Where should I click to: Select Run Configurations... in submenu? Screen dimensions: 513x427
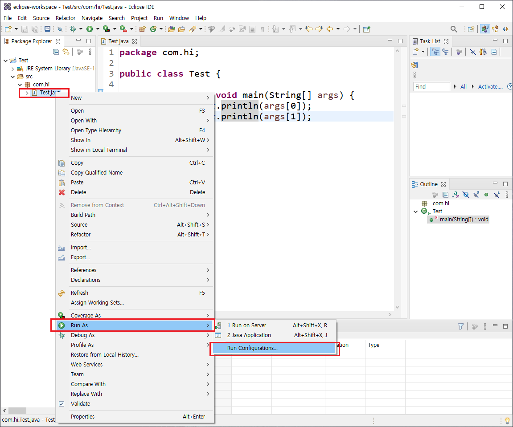(274, 348)
